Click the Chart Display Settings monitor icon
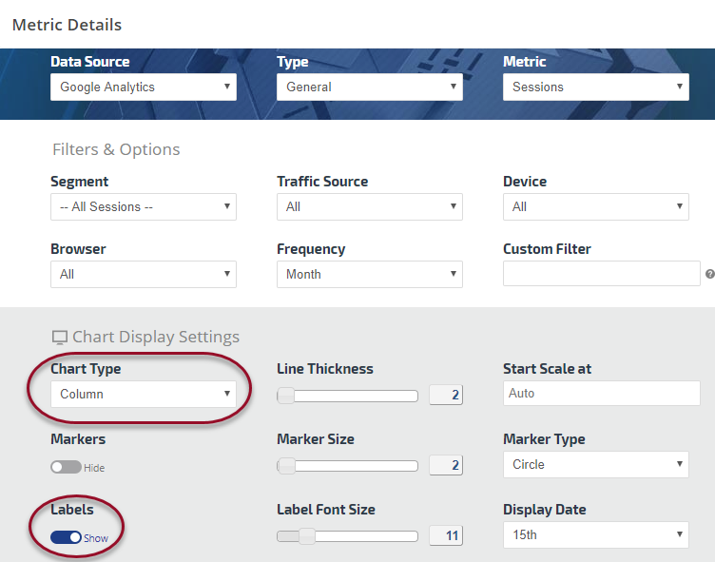The width and height of the screenshot is (715, 562). (60, 337)
